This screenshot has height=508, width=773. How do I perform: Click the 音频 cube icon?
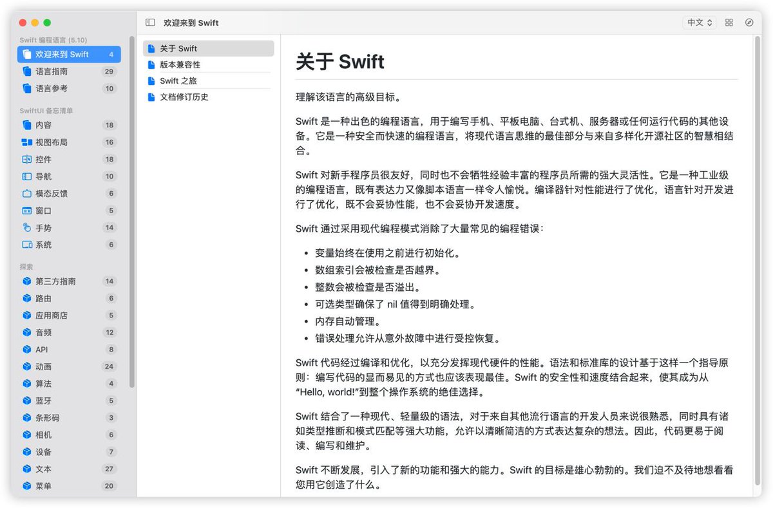26,333
